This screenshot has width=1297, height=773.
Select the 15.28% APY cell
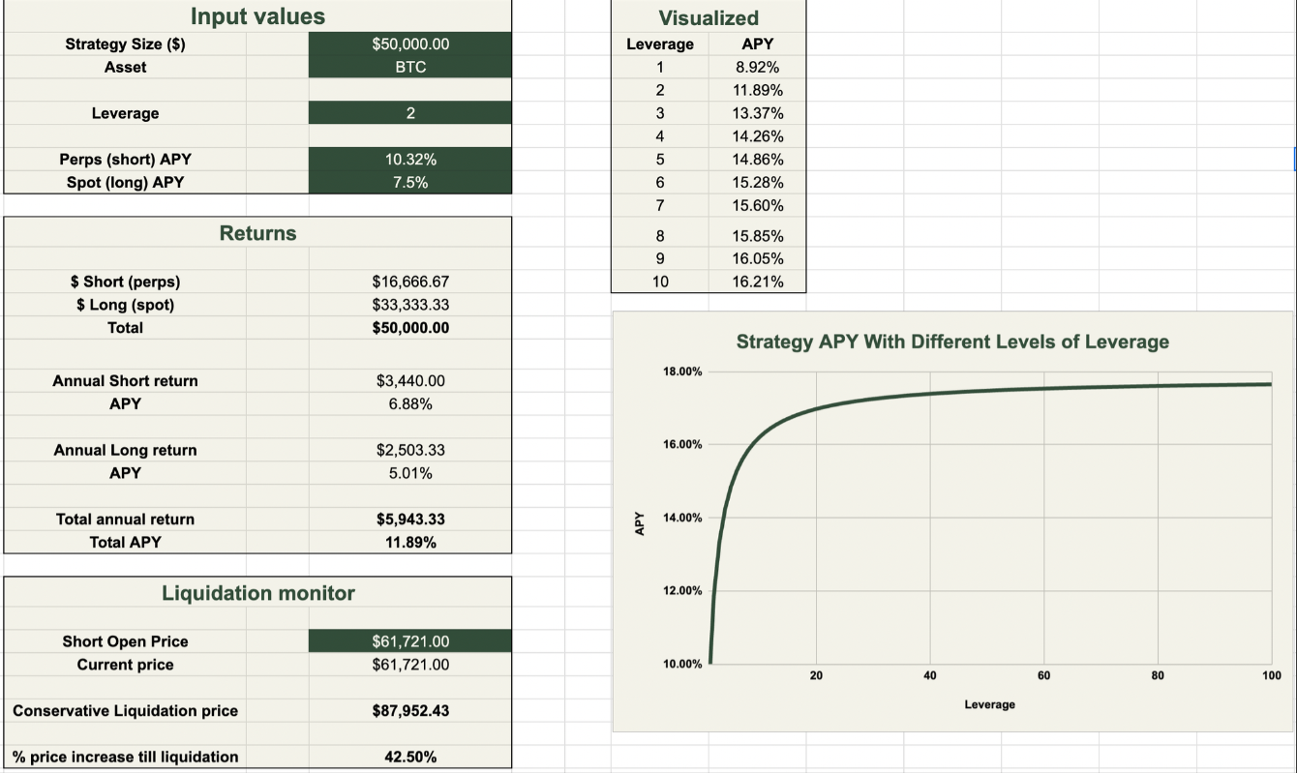757,182
